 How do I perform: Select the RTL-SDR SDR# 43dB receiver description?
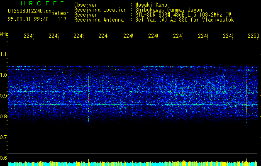pyautogui.click(x=183, y=15)
